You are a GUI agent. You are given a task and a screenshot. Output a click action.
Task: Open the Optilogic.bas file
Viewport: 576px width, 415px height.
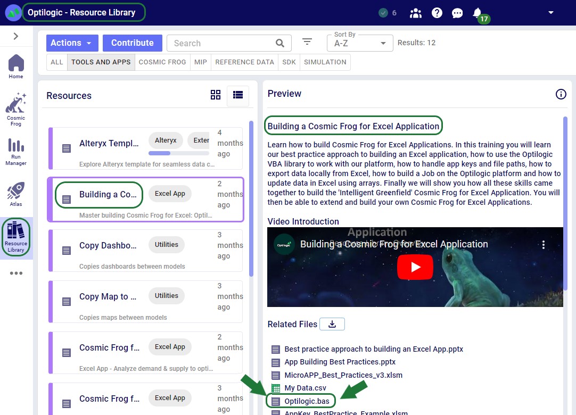pos(307,401)
